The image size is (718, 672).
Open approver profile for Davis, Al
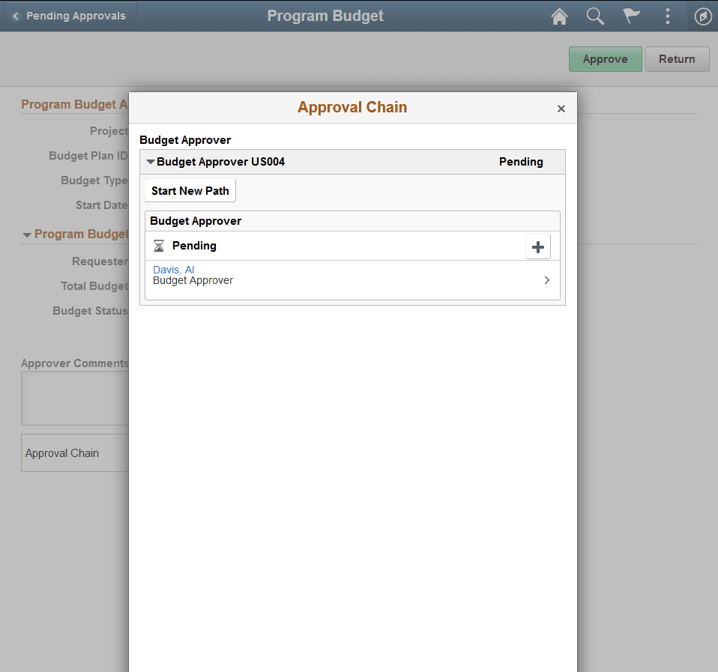pos(173,270)
